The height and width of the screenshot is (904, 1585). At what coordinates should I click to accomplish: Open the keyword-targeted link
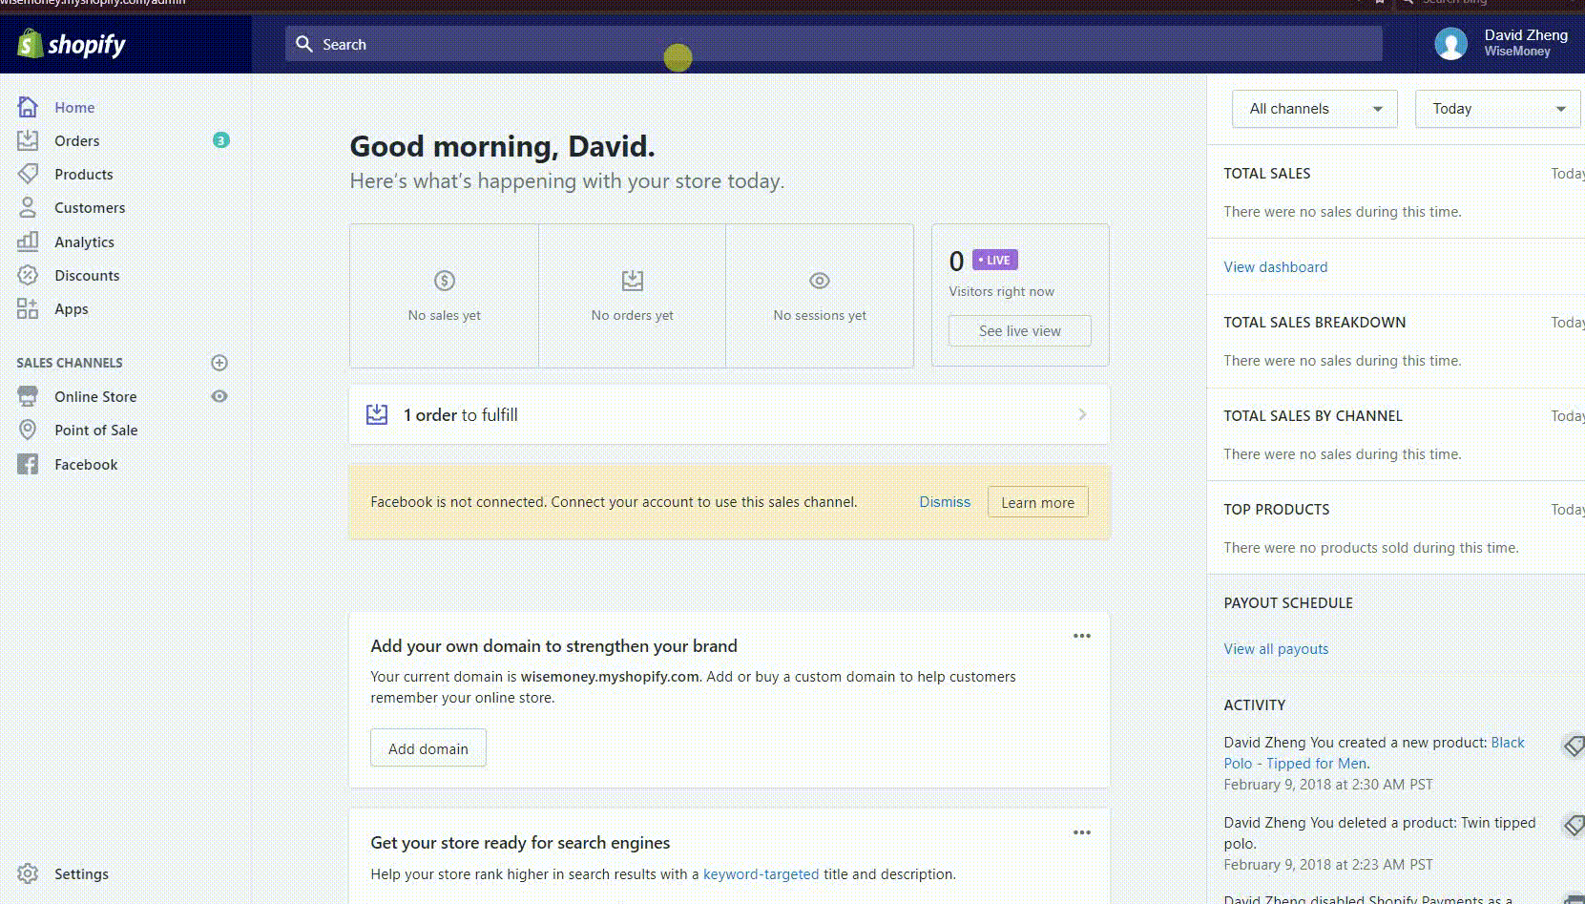(x=761, y=873)
